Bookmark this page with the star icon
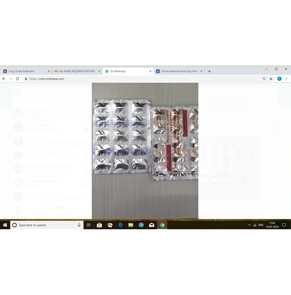 271,79
